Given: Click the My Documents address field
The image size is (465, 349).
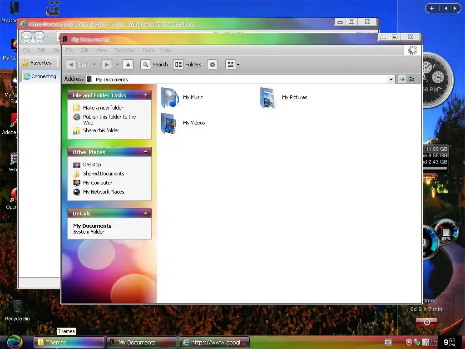Looking at the screenshot, I should pyautogui.click(x=240, y=79).
